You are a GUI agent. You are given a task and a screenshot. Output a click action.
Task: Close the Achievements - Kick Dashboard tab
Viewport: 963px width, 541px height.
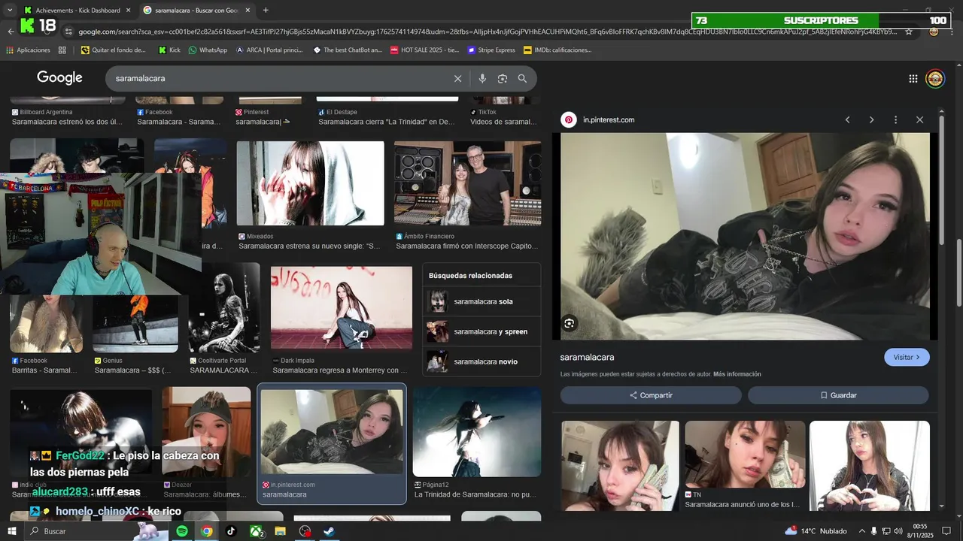click(x=128, y=11)
